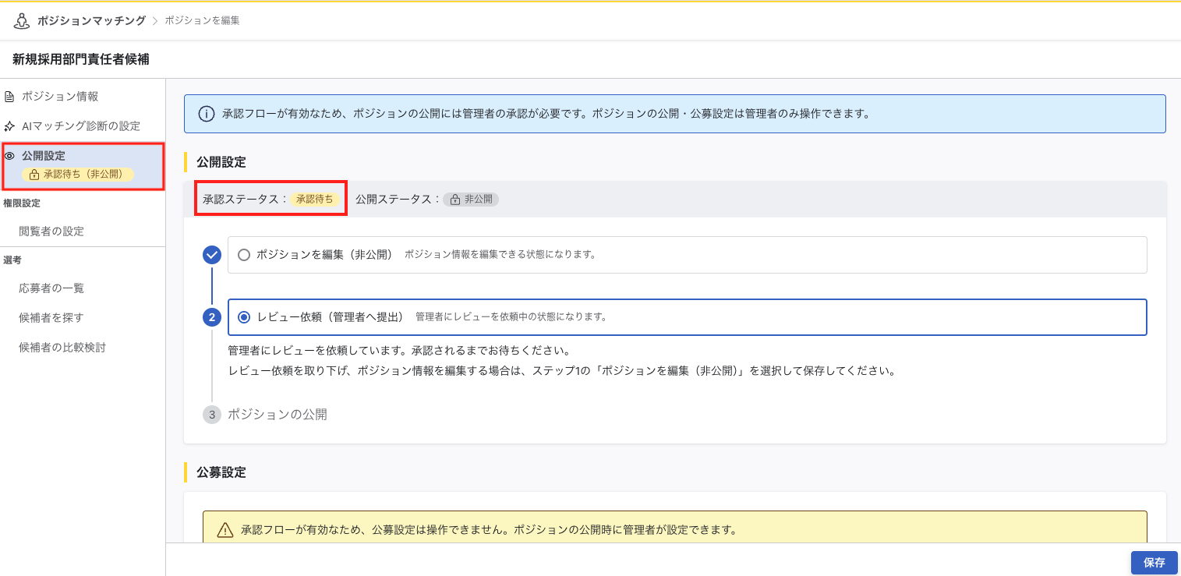Select ポジションを編集（非公開）radio option
The width and height of the screenshot is (1181, 576).
click(244, 255)
